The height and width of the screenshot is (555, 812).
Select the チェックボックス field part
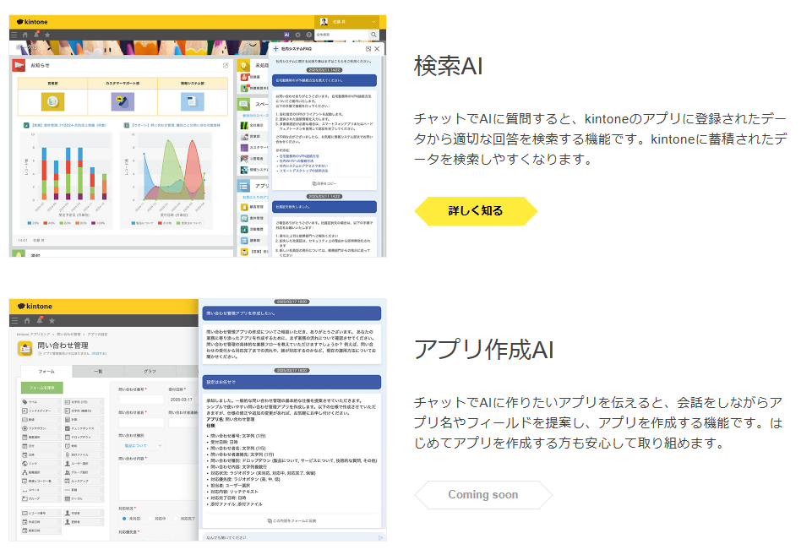pyautogui.click(x=84, y=428)
